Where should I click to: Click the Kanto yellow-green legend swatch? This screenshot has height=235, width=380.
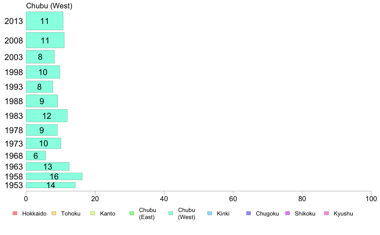93,213
